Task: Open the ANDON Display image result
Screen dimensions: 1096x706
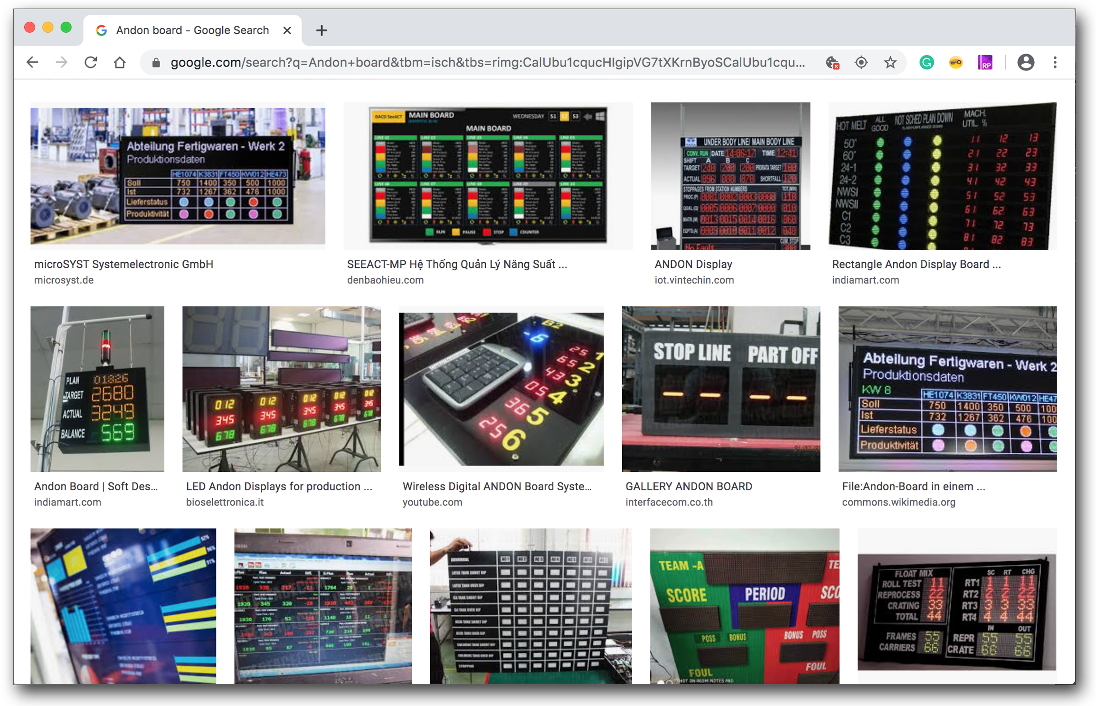Action: tap(730, 176)
